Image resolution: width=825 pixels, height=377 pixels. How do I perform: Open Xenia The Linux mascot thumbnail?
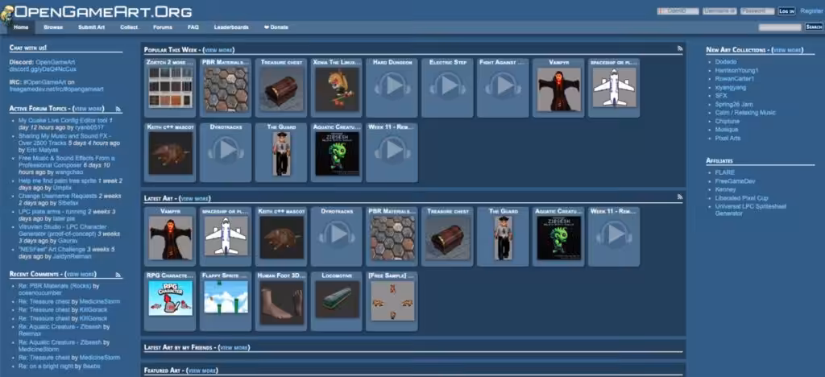click(x=337, y=89)
